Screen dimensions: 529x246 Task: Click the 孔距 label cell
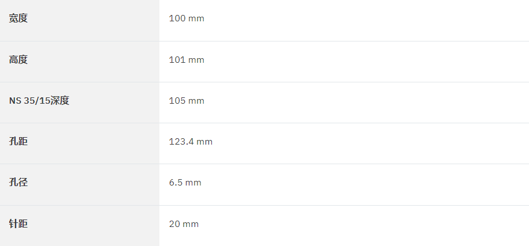[80, 143]
